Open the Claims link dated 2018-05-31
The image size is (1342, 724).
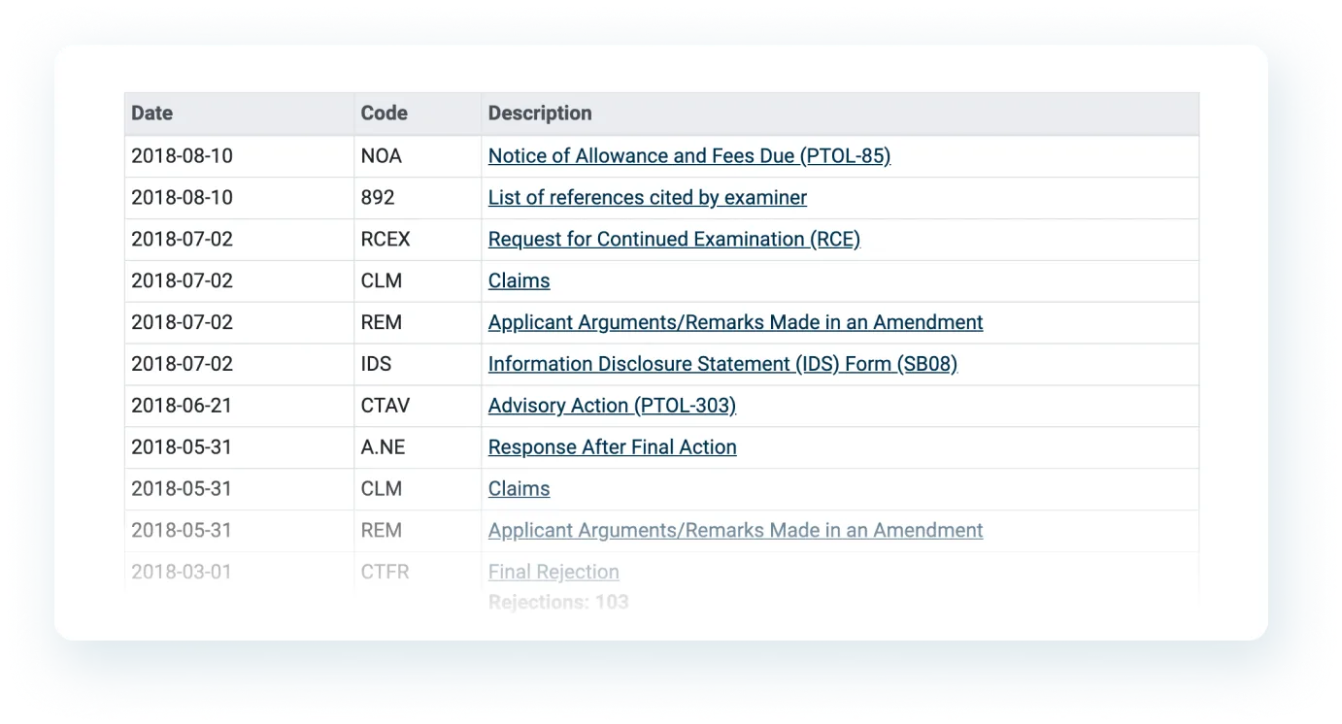coord(519,489)
